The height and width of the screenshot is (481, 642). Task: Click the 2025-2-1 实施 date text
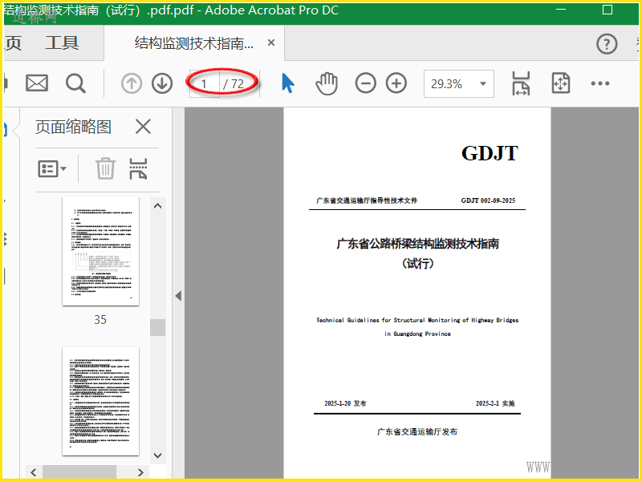coord(495,403)
